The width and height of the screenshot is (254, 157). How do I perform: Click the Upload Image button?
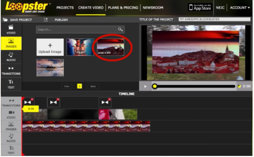click(50, 47)
